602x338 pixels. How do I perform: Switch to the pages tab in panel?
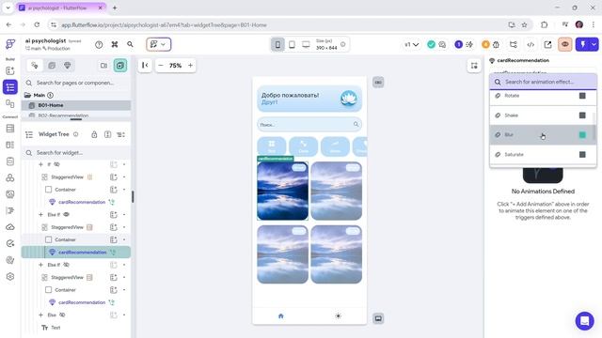tap(35, 66)
